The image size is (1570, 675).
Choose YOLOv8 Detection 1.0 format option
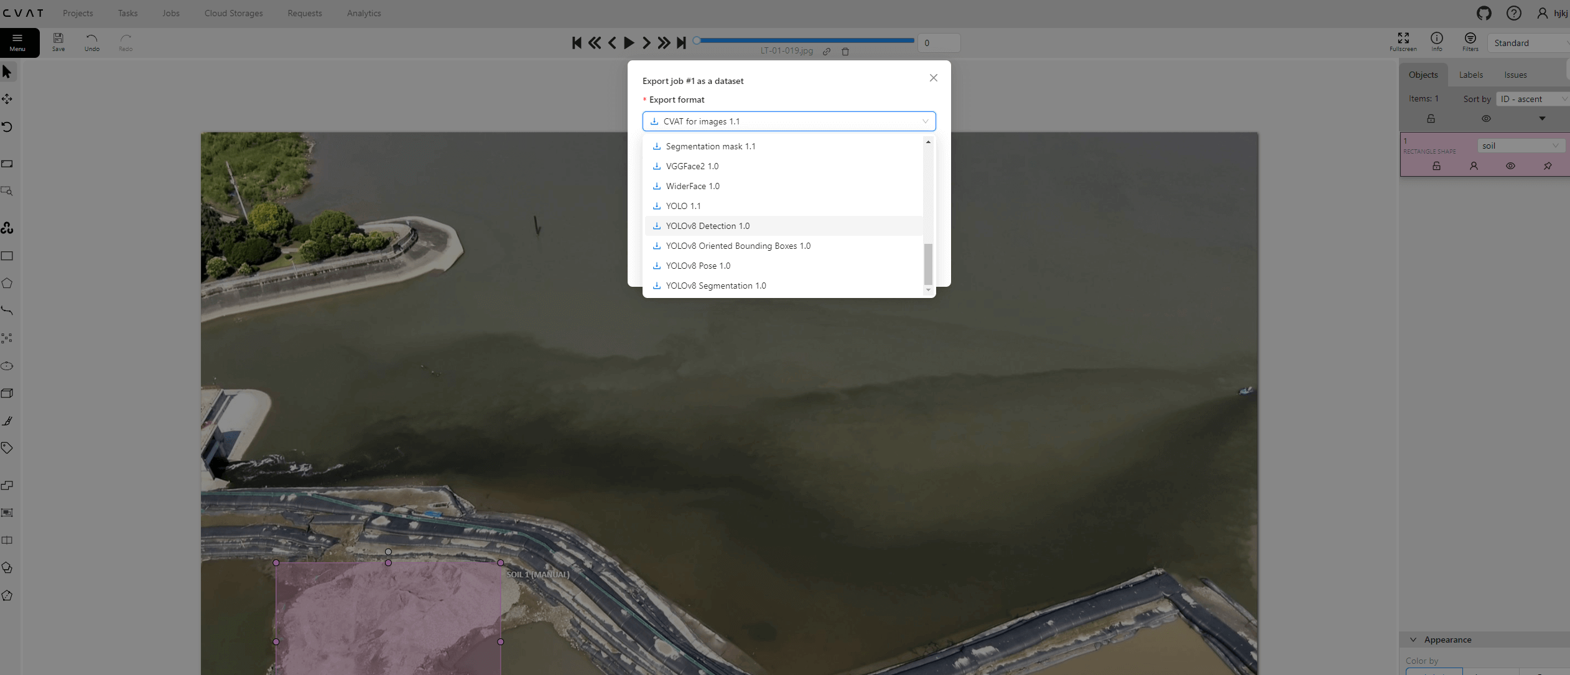coord(707,226)
